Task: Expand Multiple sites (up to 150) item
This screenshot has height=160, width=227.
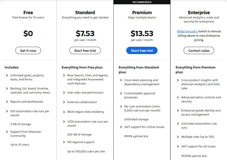Action: tap(178, 137)
